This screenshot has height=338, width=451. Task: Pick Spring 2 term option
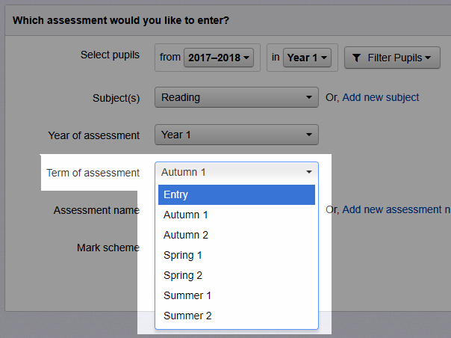tap(237, 275)
